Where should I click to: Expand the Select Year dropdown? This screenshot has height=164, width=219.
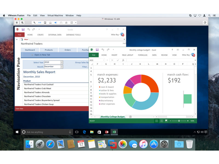pos(62,62)
